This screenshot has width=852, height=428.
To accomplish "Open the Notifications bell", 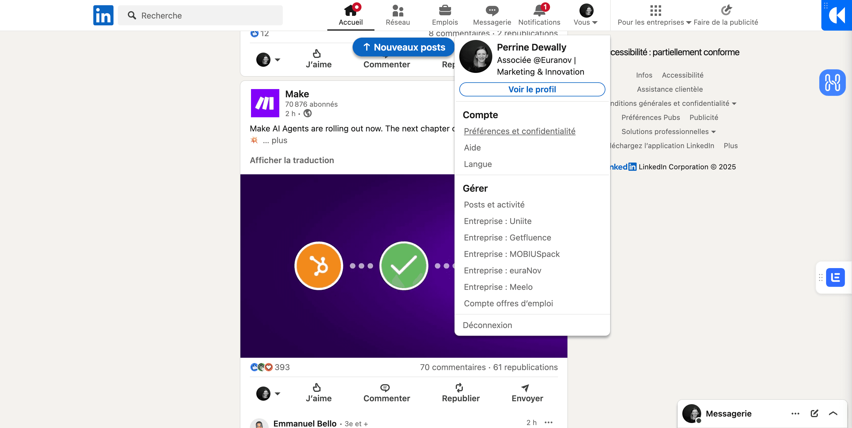I will tap(539, 15).
